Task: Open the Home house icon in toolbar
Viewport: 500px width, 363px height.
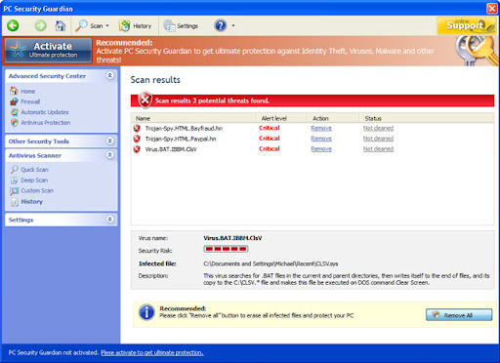Action: (61, 25)
